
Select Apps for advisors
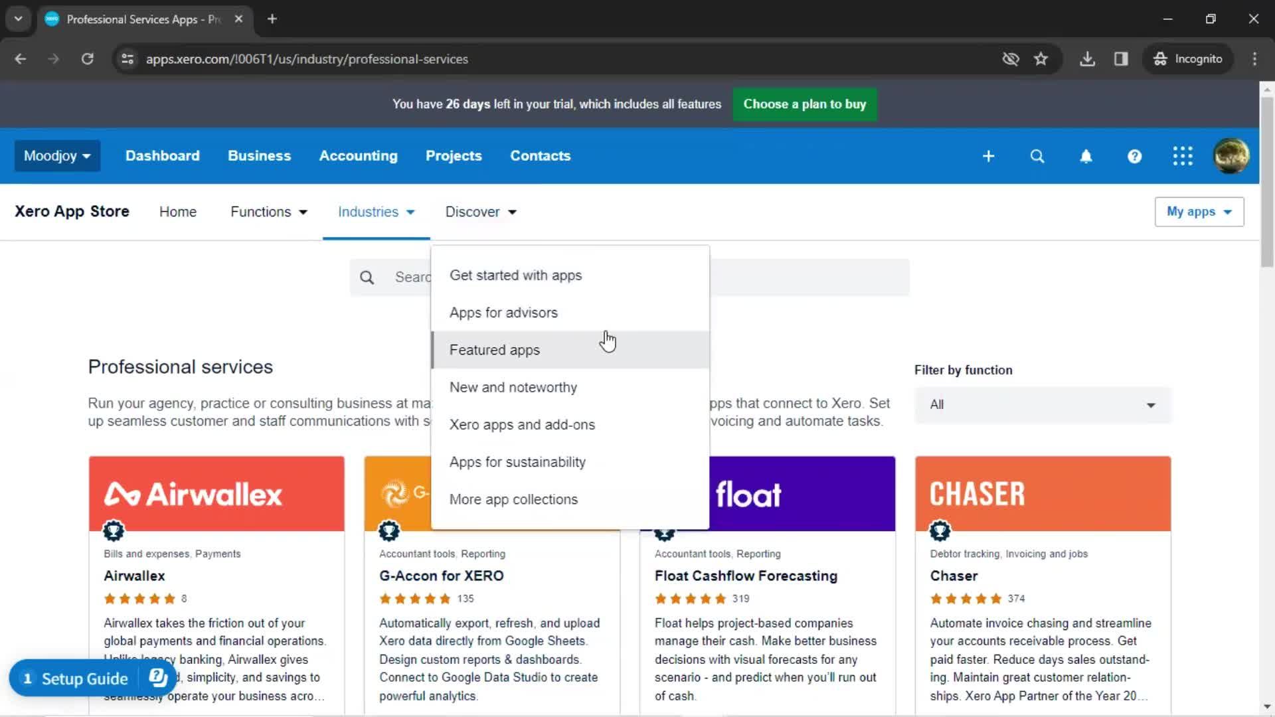(570, 313)
